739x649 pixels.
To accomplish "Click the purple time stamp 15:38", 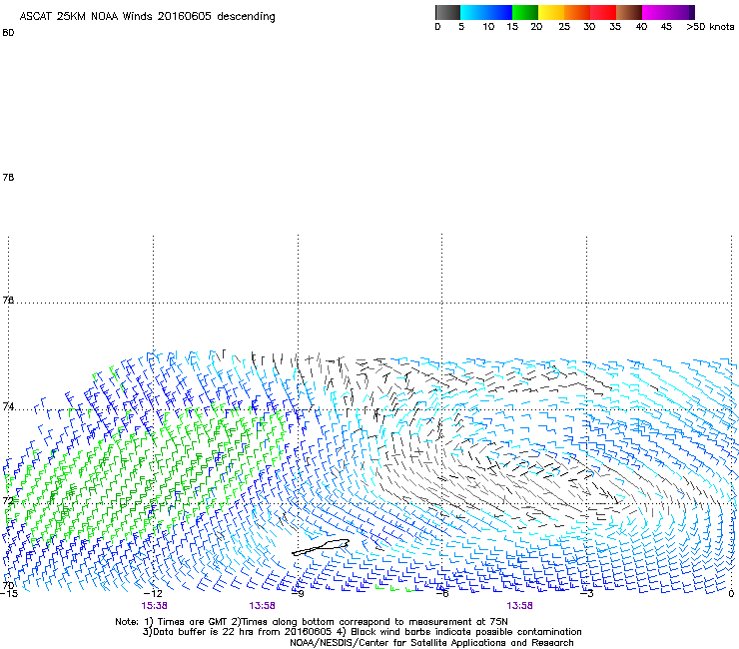I will coord(154,606).
